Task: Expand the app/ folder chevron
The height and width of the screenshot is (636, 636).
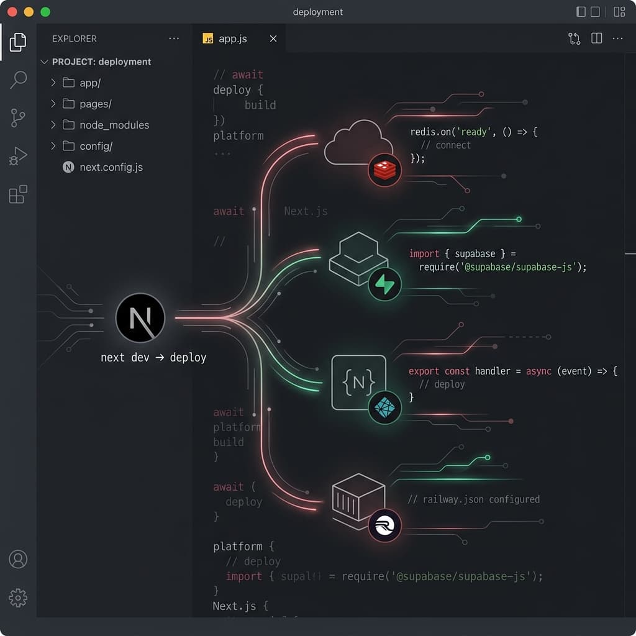Action: [53, 83]
